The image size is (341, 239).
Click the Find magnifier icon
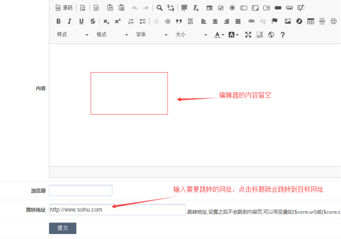[159, 8]
